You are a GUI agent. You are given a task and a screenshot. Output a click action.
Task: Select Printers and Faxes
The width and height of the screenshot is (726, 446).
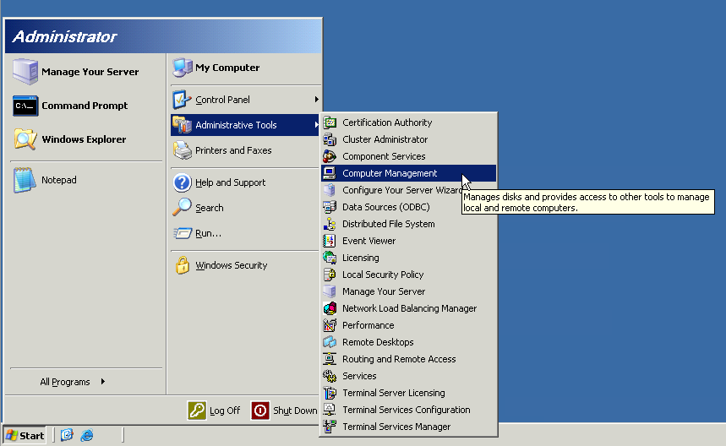245,150
